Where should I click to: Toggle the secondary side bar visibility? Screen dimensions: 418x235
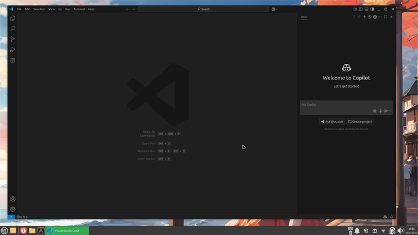[x=372, y=9]
